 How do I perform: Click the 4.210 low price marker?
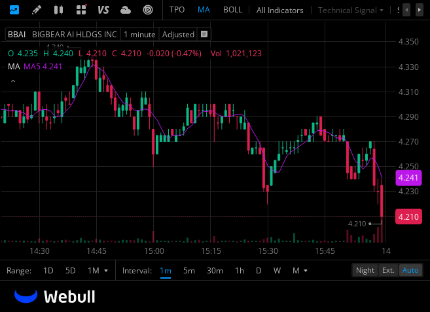coord(357,224)
